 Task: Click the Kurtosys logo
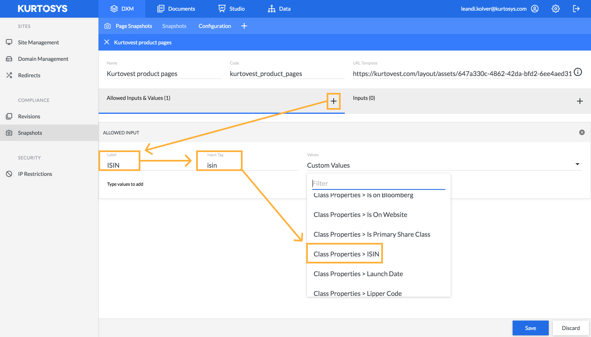click(x=42, y=9)
